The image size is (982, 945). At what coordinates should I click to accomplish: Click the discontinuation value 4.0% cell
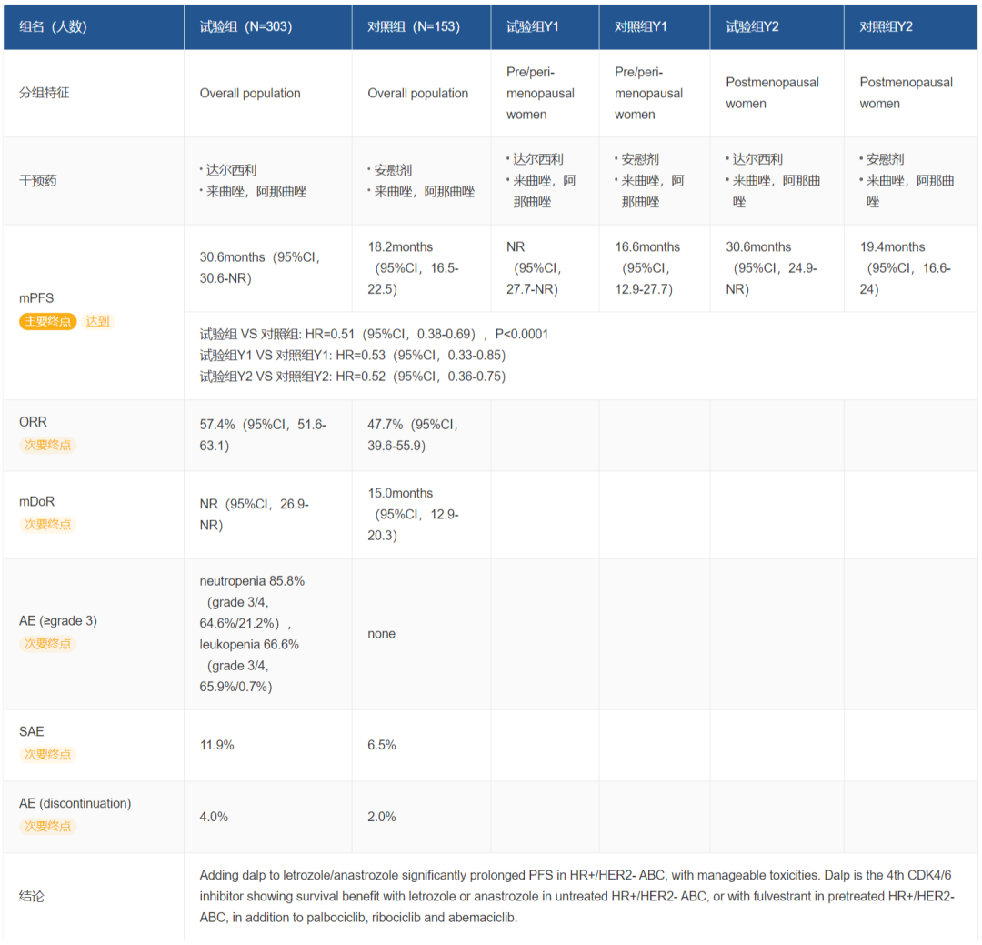click(214, 817)
